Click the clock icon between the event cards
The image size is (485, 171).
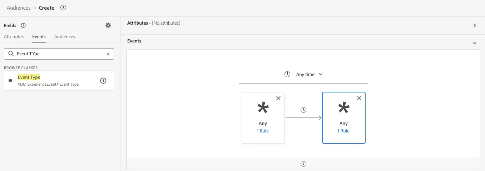pyautogui.click(x=303, y=110)
